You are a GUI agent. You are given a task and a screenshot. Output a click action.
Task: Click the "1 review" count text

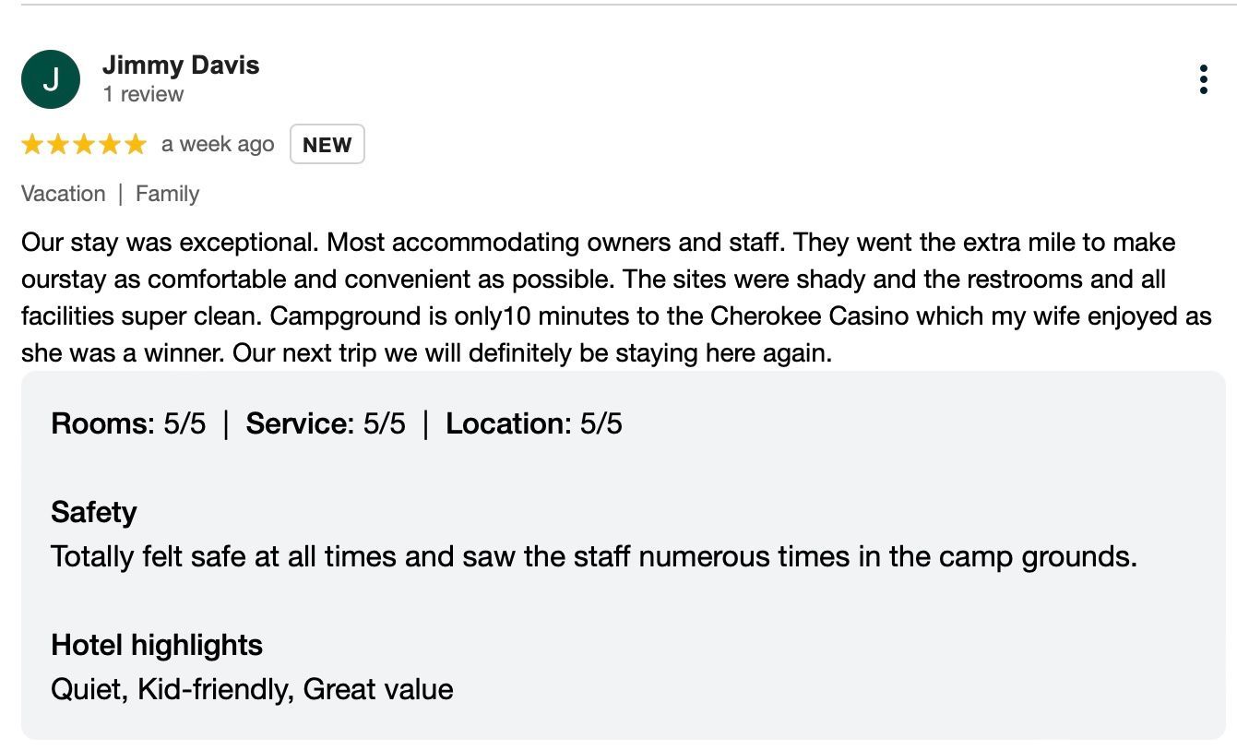(x=143, y=94)
